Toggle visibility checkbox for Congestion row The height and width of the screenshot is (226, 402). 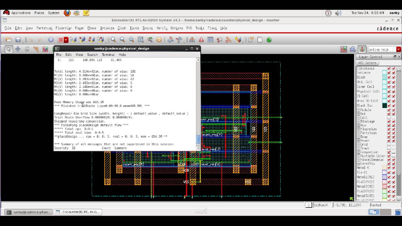[x=389, y=152]
